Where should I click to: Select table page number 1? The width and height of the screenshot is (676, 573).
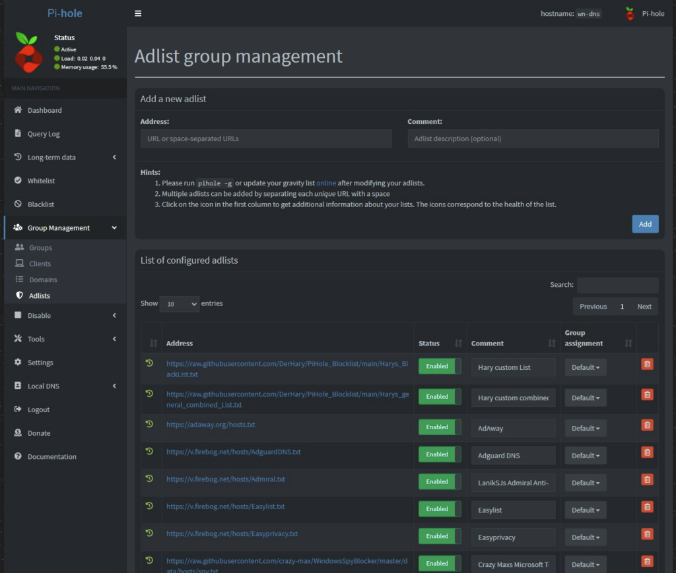(622, 307)
